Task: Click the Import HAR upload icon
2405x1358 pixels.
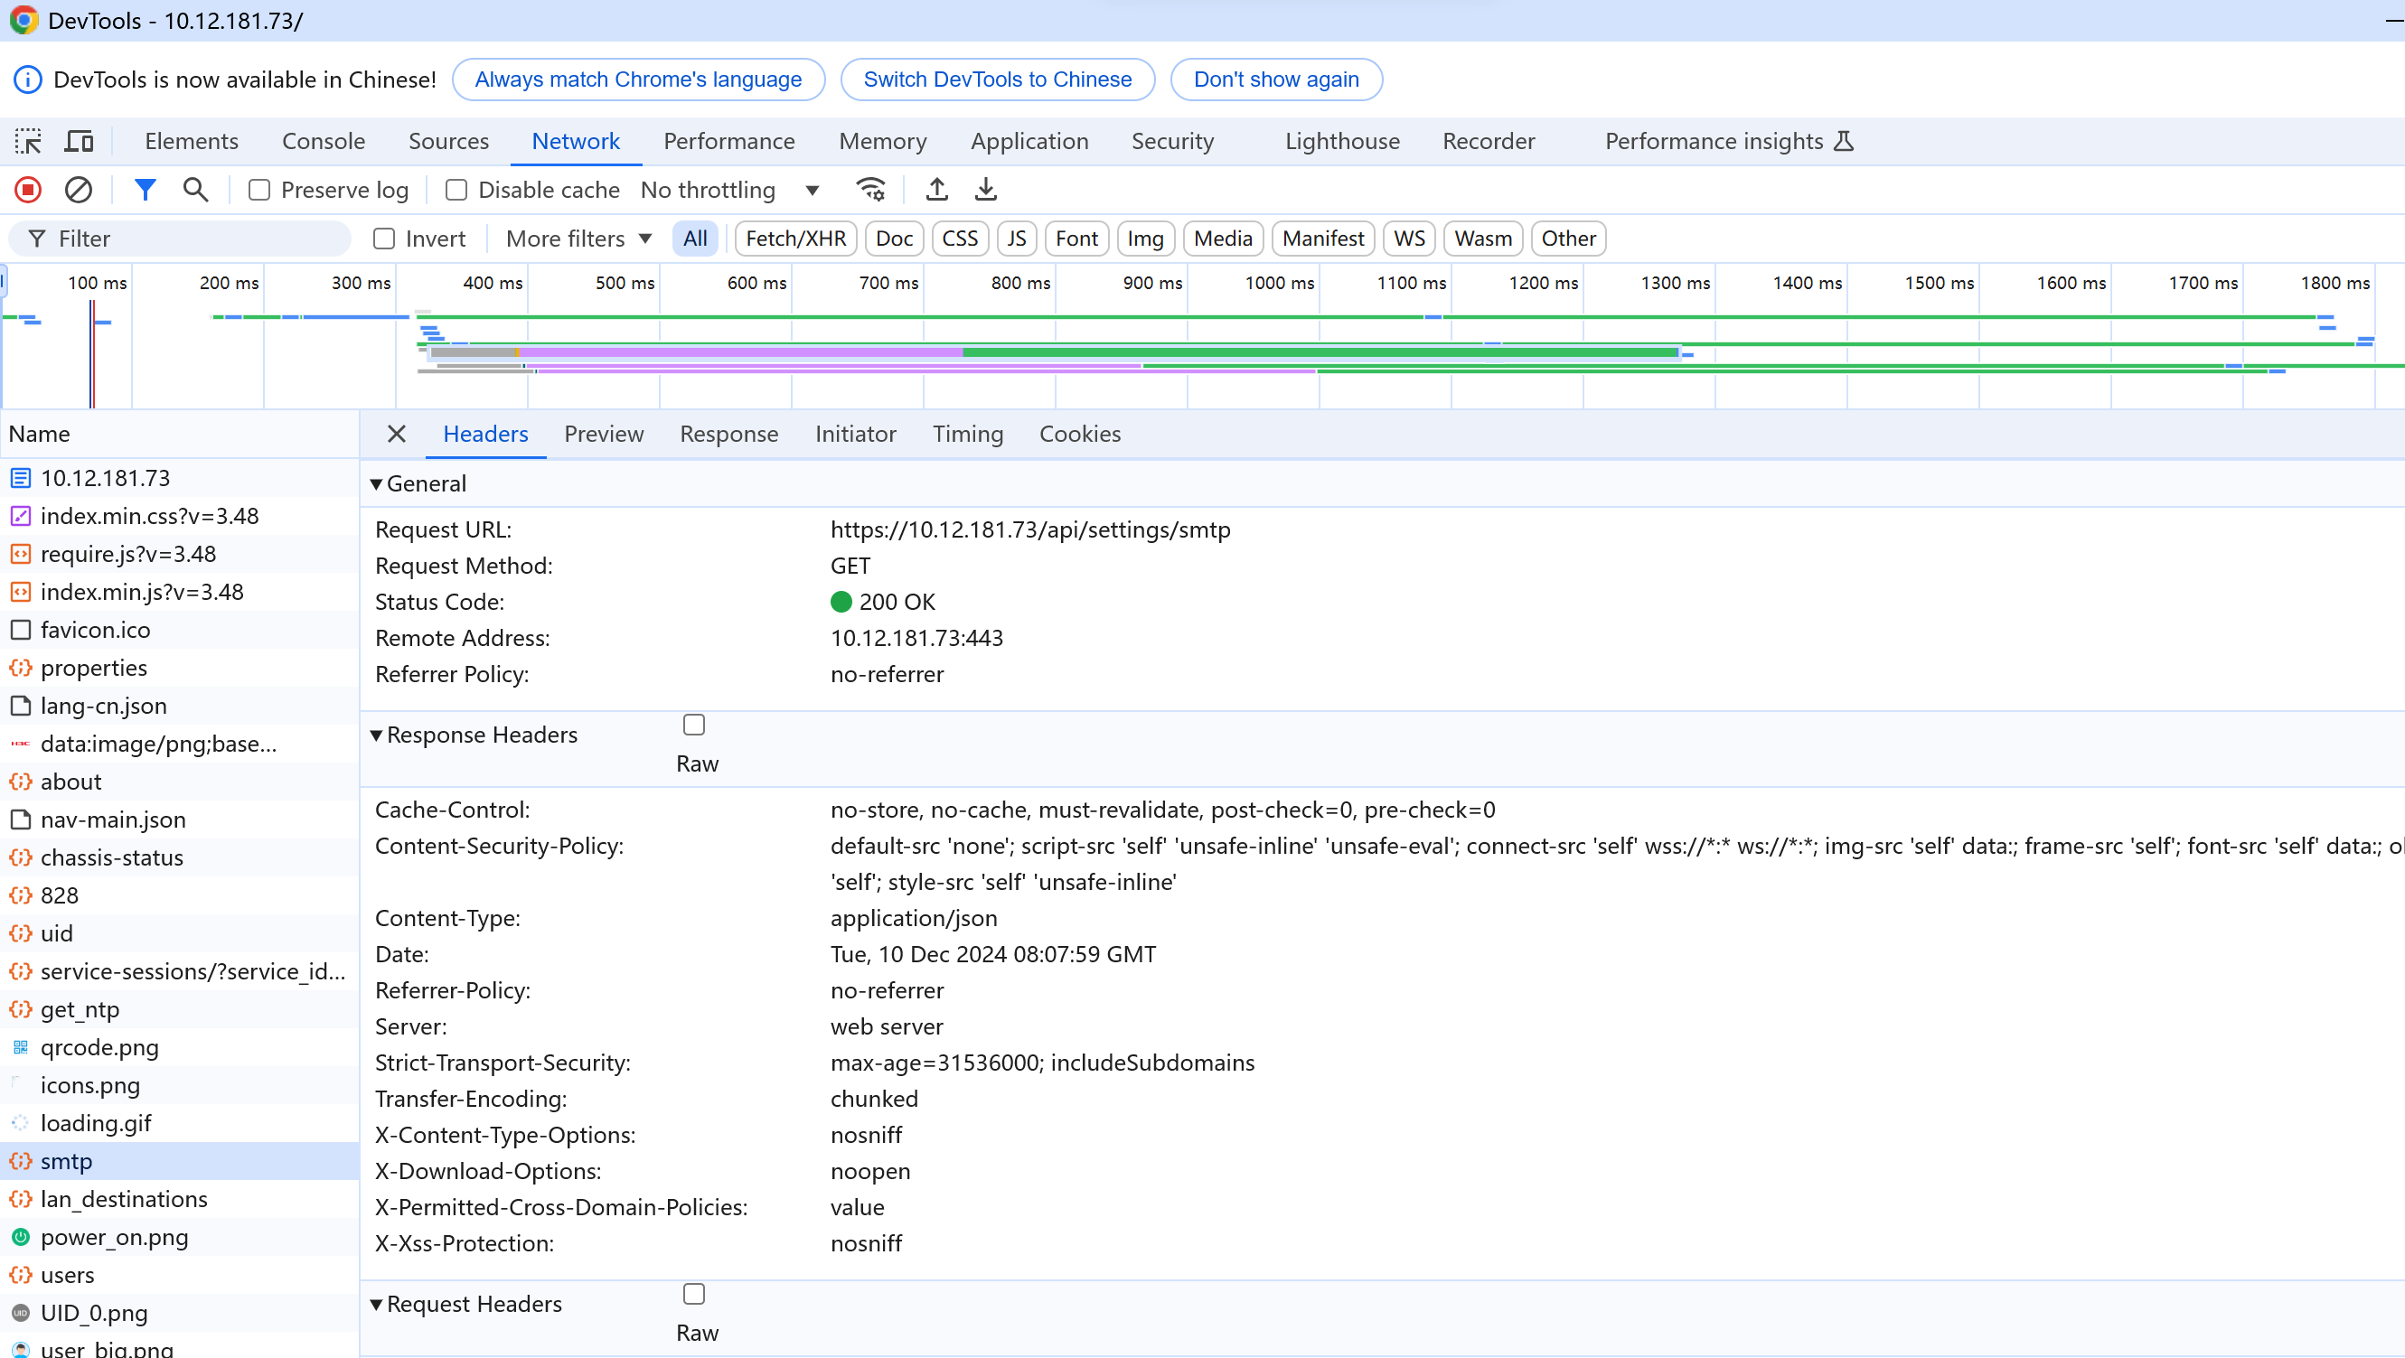Action: [936, 191]
